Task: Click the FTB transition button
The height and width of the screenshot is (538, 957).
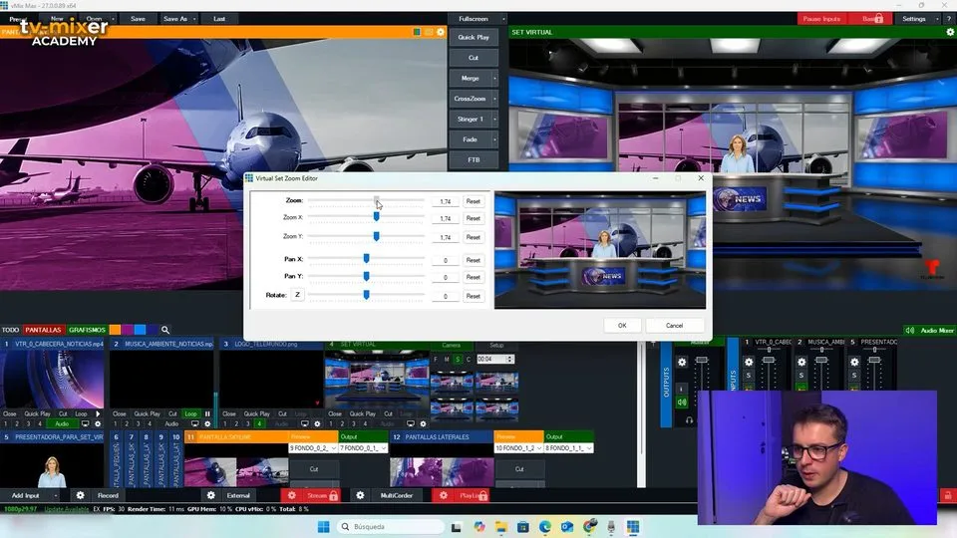Action: click(x=474, y=159)
